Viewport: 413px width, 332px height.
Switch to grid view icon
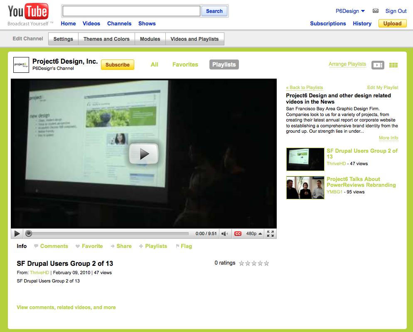(x=393, y=65)
